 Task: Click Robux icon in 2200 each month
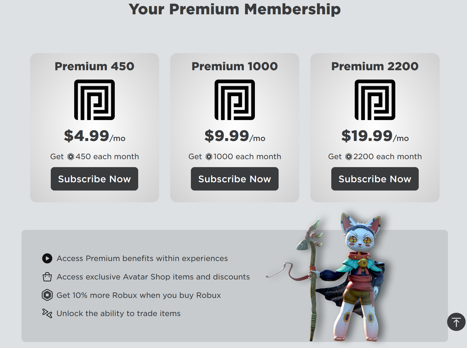click(x=349, y=157)
